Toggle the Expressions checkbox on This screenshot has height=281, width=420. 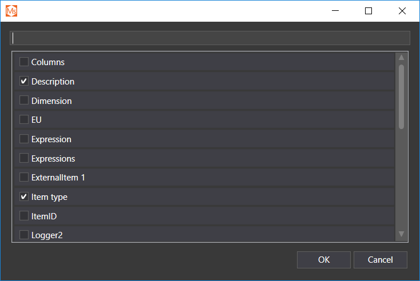point(24,158)
